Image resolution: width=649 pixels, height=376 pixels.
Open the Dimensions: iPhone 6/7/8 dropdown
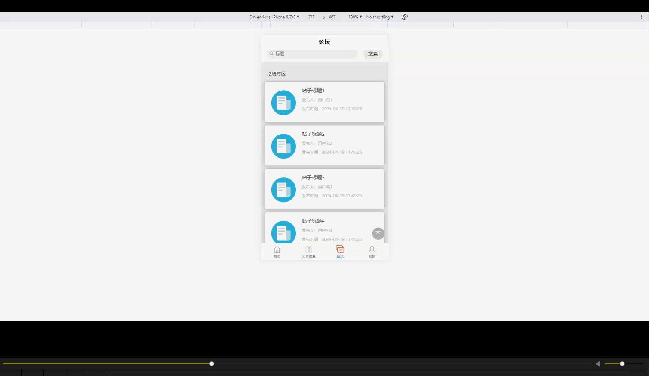pyautogui.click(x=275, y=17)
